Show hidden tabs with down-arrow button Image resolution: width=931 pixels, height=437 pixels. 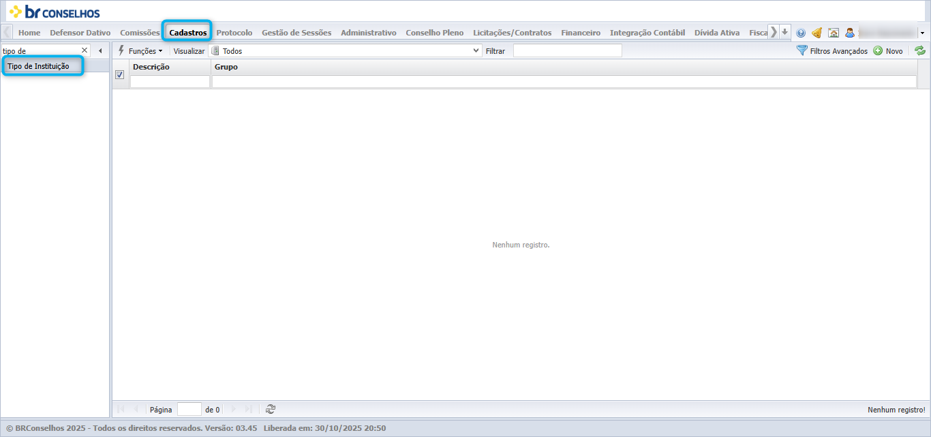coord(784,32)
